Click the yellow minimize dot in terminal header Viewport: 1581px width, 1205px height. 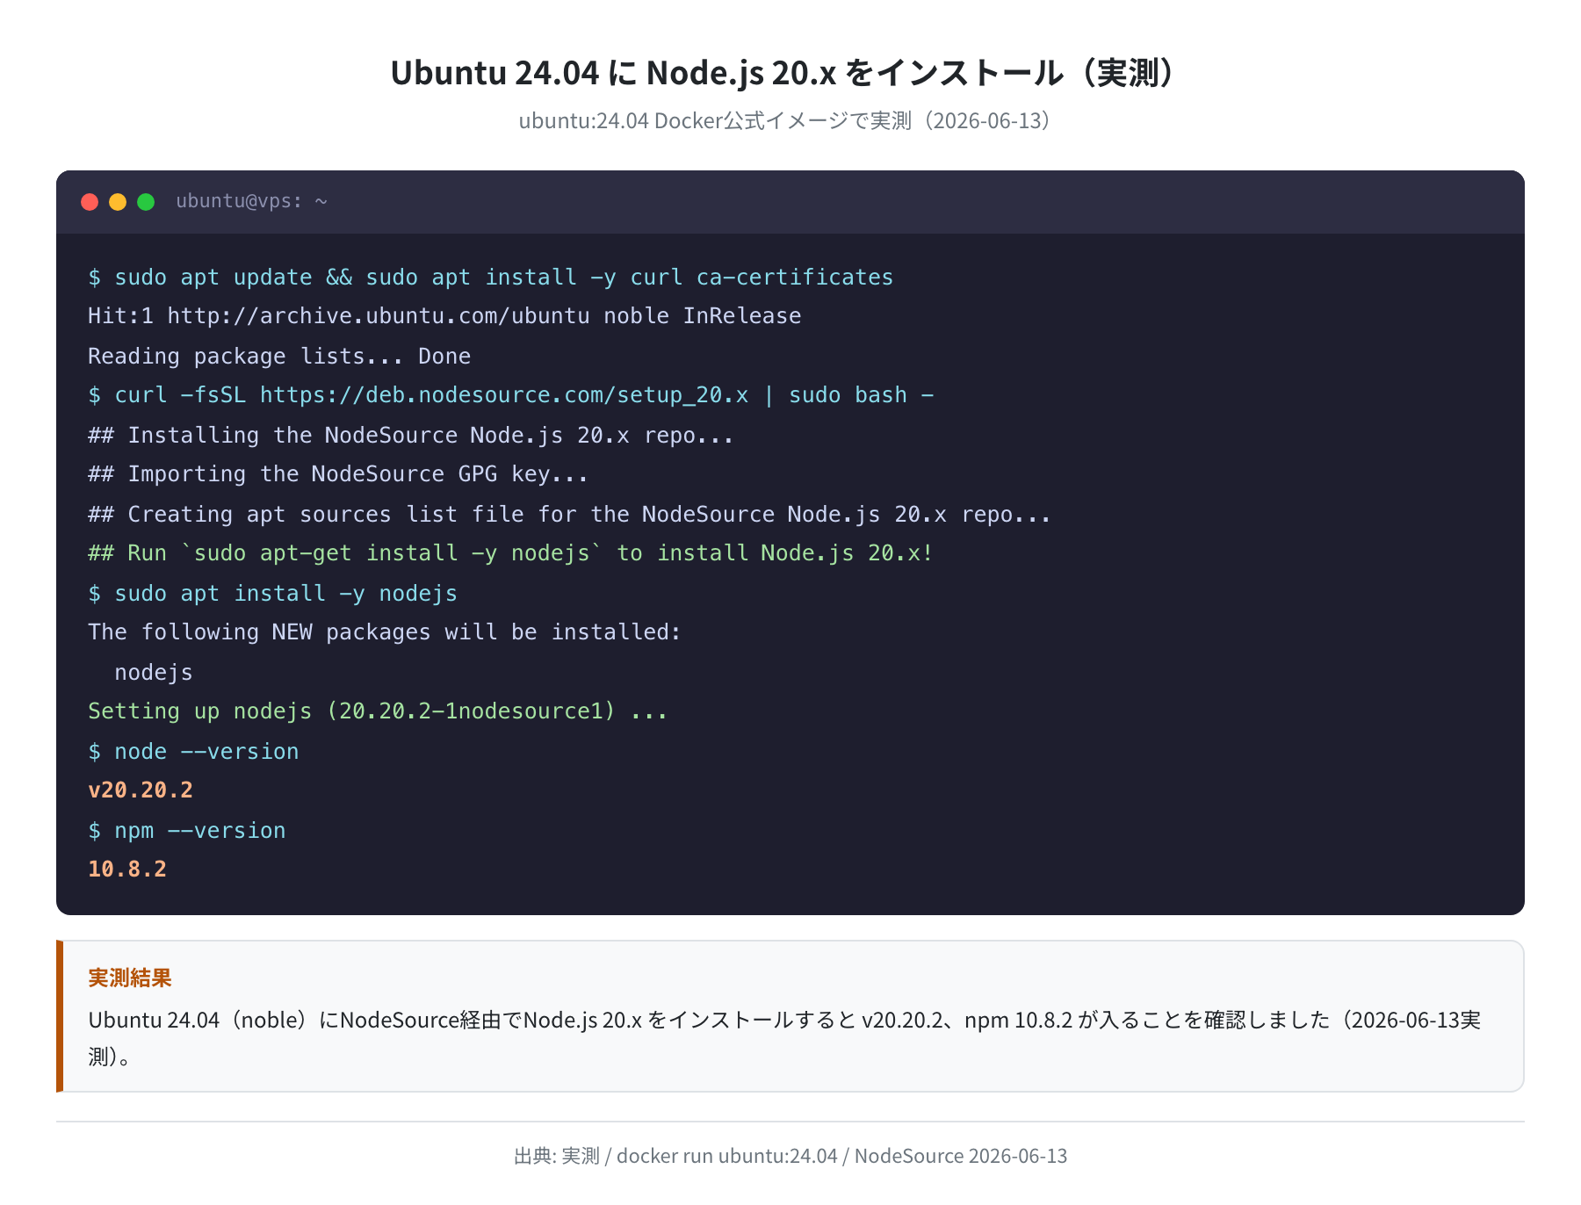118,202
